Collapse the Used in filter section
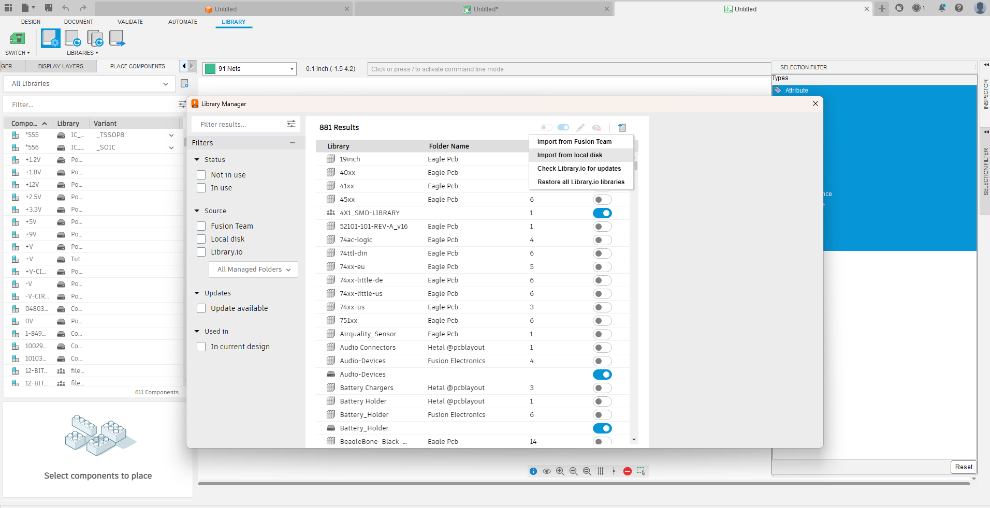Viewport: 990px width, 508px height. 197,332
